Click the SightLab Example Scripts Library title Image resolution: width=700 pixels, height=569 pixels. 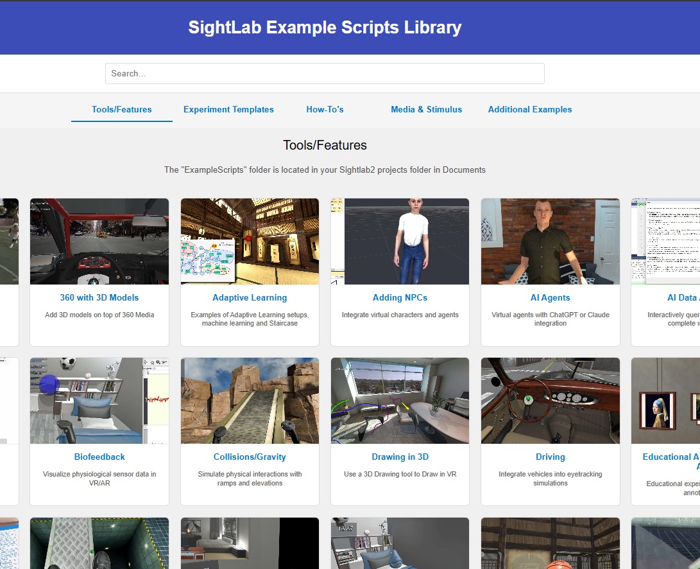(x=325, y=27)
